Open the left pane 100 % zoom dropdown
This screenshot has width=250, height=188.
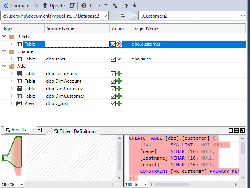[x=22, y=184]
